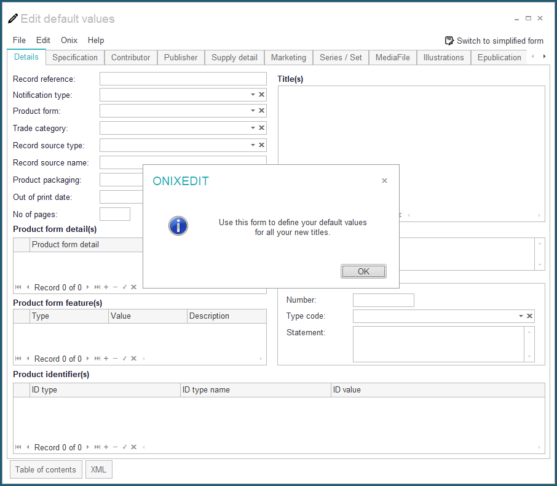This screenshot has height=486, width=557.
Task: Clear the Product form field
Action: tap(261, 112)
